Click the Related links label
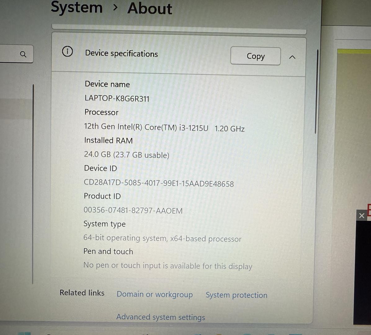The image size is (371, 335). pos(82,293)
